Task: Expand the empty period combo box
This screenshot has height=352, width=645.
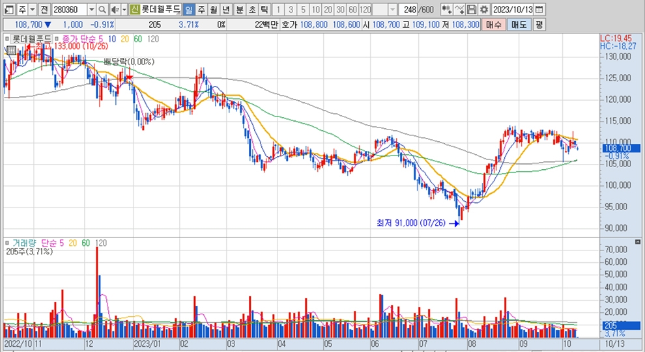Action: (x=392, y=10)
